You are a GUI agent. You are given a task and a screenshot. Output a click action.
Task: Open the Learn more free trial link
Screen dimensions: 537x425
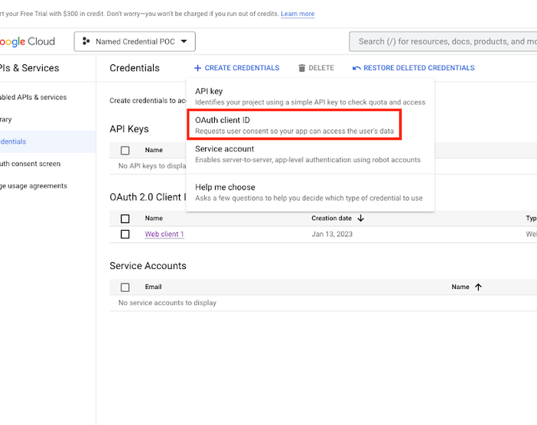tap(298, 14)
